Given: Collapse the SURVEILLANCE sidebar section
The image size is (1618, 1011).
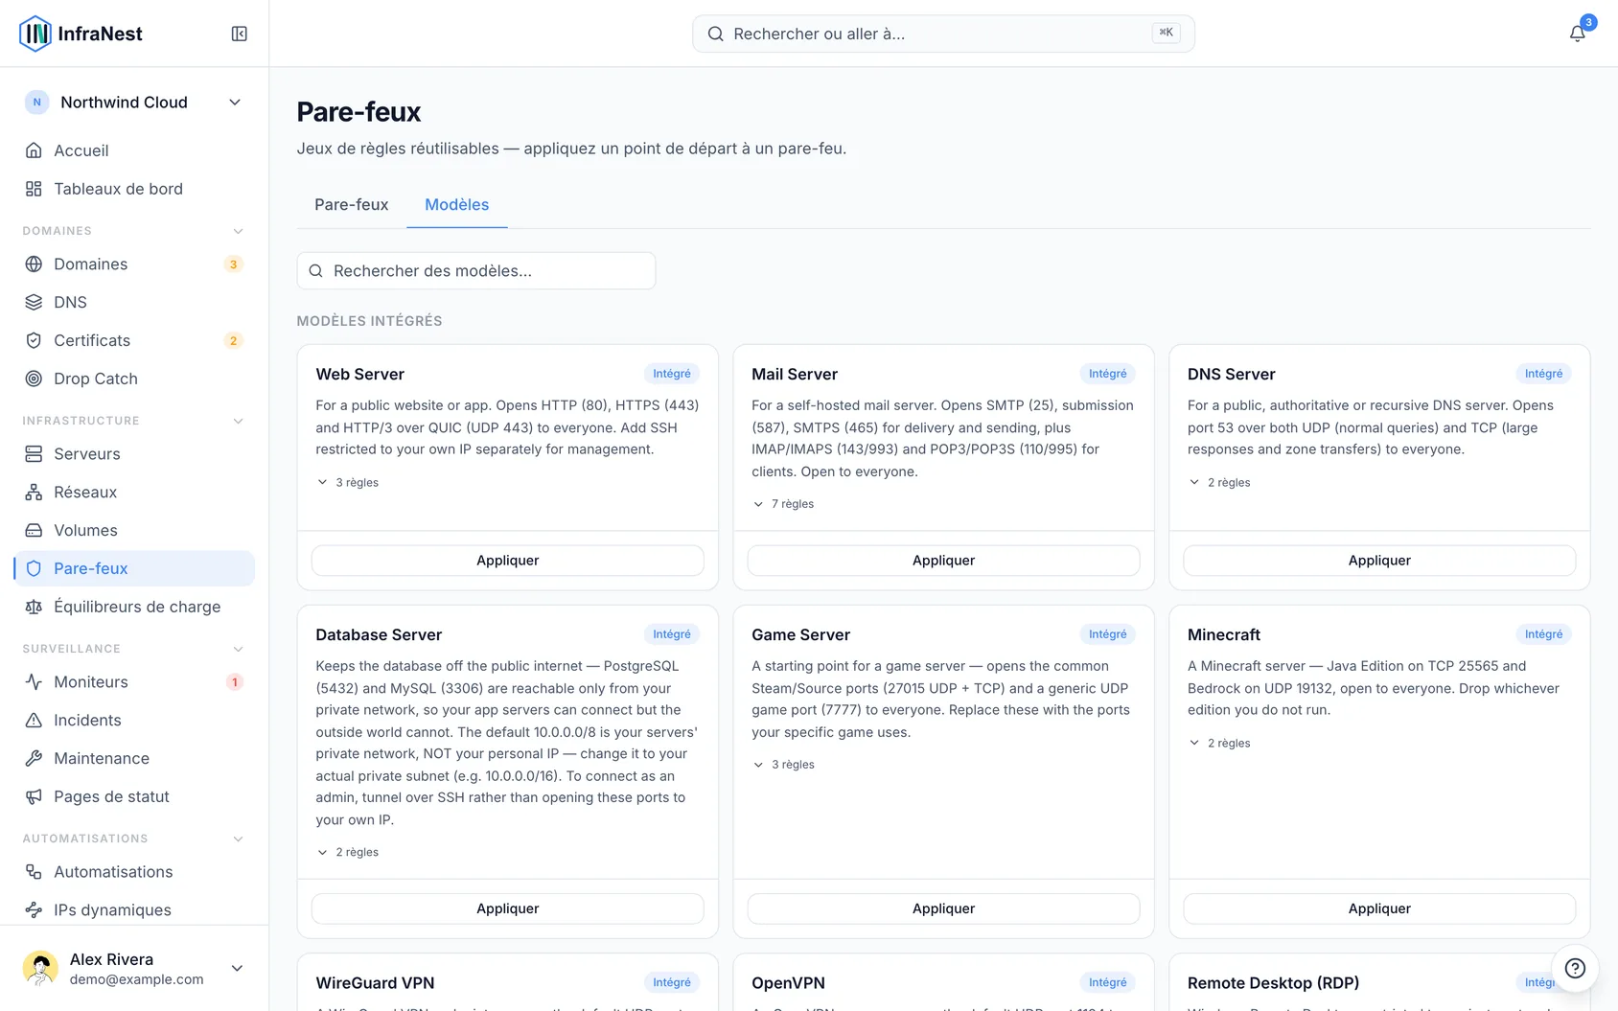Looking at the screenshot, I should point(238,649).
